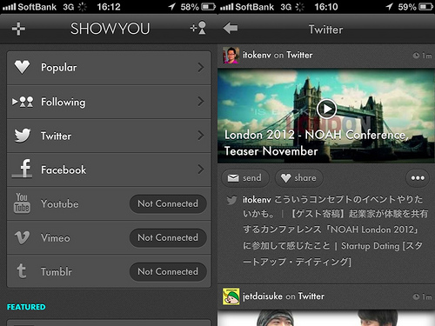Select the Youtube menu item label
This screenshot has height=326, width=435.
pyautogui.click(x=59, y=203)
